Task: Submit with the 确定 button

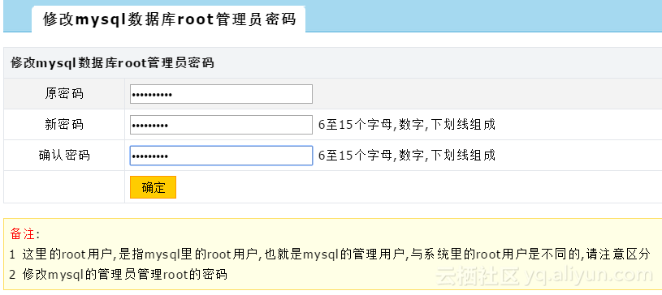Action: coord(153,187)
